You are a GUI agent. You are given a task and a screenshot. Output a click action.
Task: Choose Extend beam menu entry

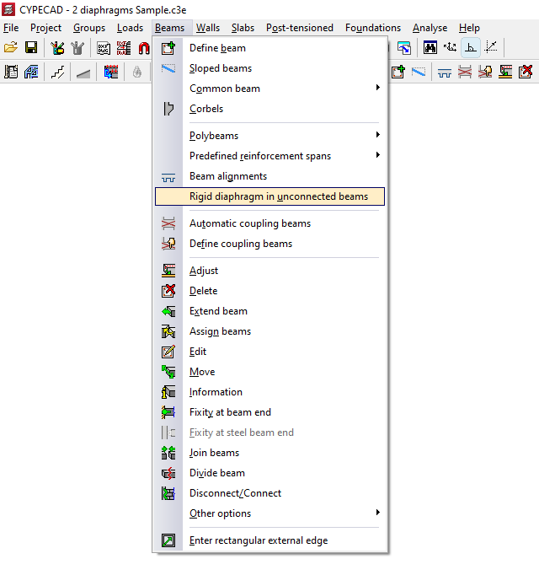269,311
